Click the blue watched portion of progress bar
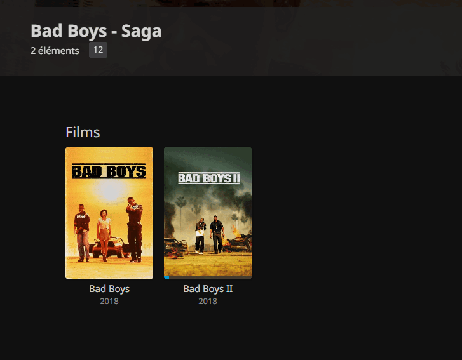 [166, 277]
